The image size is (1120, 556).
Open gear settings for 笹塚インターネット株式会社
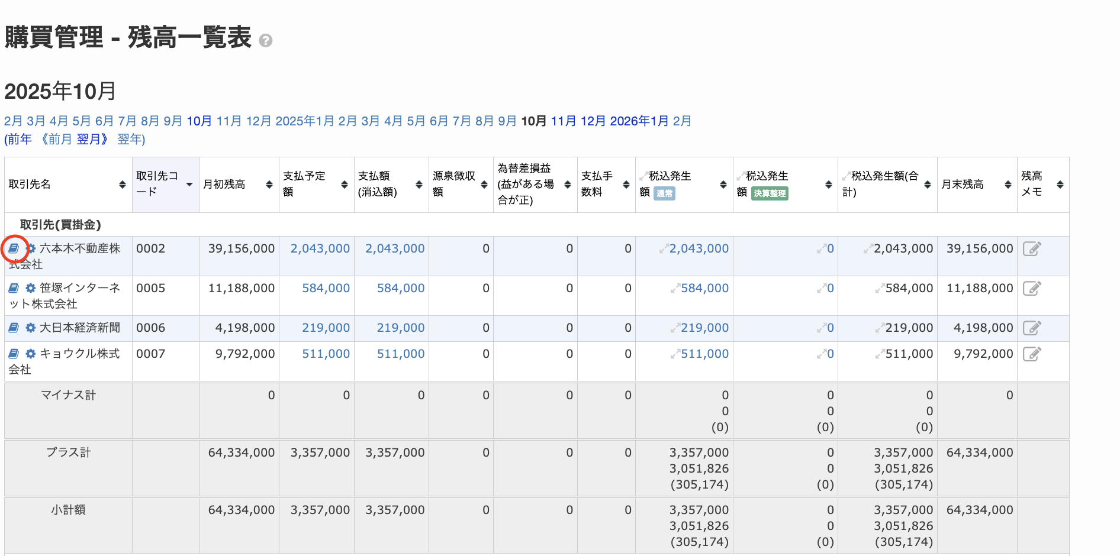[x=31, y=288]
